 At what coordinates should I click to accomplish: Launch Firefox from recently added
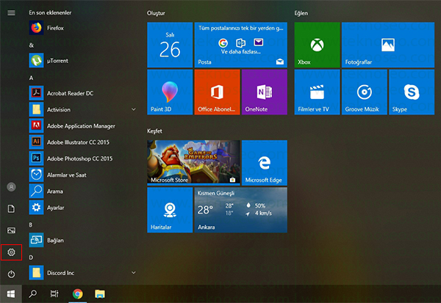click(82, 28)
